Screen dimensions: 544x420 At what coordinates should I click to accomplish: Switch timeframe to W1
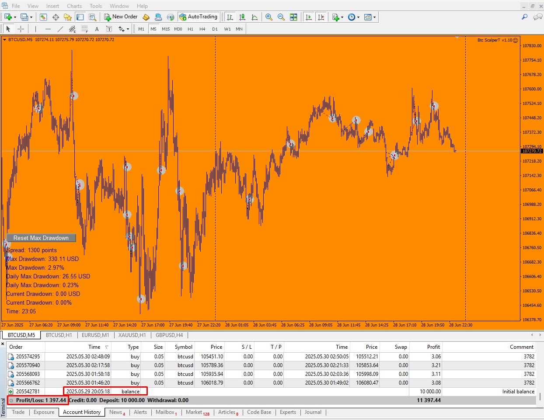[227, 29]
